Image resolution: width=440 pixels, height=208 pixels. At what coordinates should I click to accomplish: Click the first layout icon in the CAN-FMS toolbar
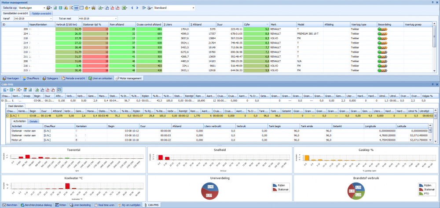(5, 90)
